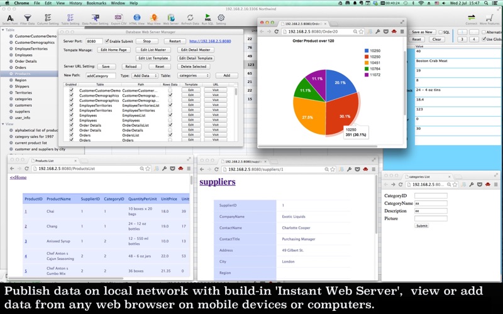Click the Delete Selected button
503x314 pixels.
(x=194, y=67)
